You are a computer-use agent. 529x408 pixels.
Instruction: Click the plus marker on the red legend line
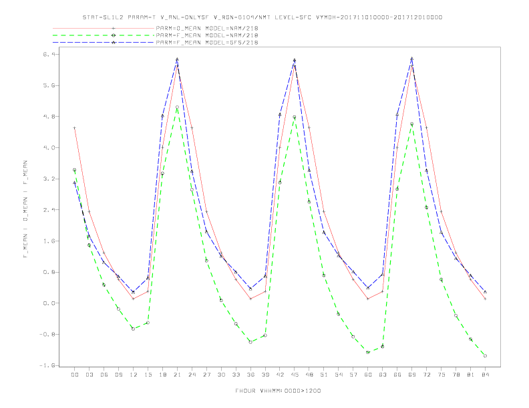pos(114,28)
